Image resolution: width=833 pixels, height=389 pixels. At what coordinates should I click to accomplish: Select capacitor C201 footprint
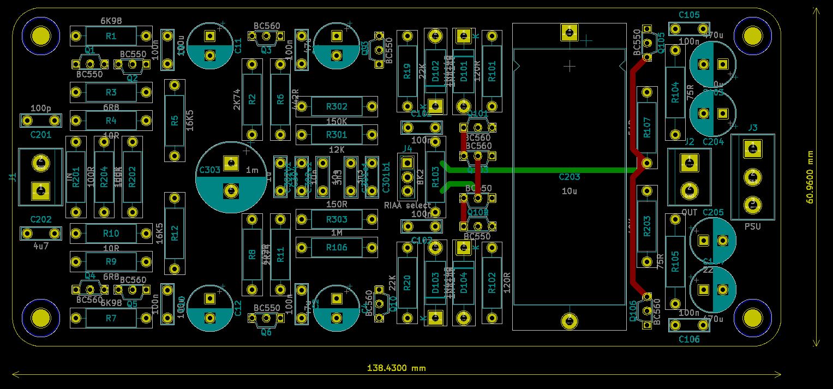[40, 120]
